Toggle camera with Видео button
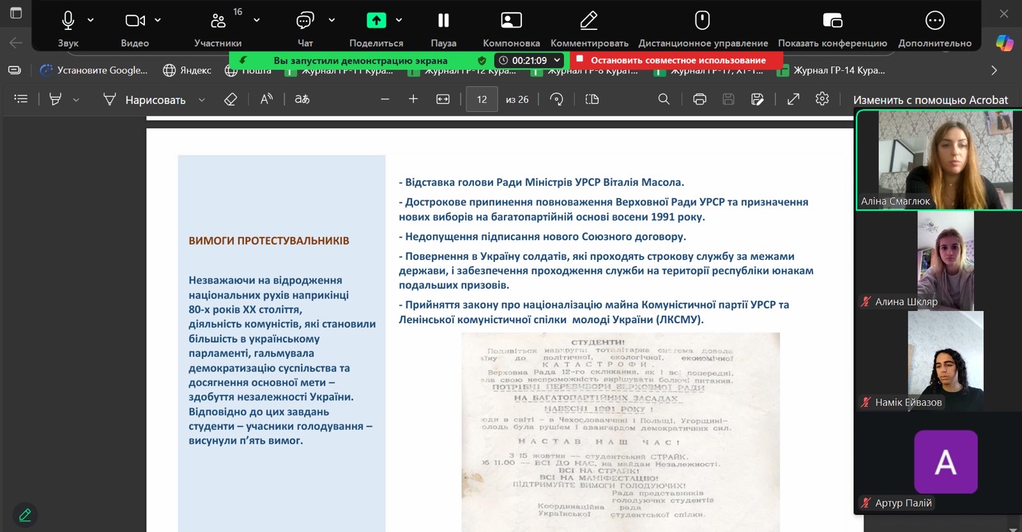Viewport: 1022px width, 532px height. point(134,21)
